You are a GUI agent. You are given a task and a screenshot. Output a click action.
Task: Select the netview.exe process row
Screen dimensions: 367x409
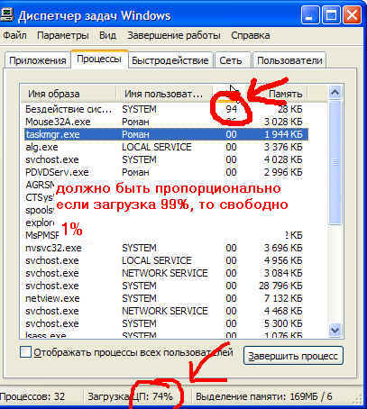(166, 298)
